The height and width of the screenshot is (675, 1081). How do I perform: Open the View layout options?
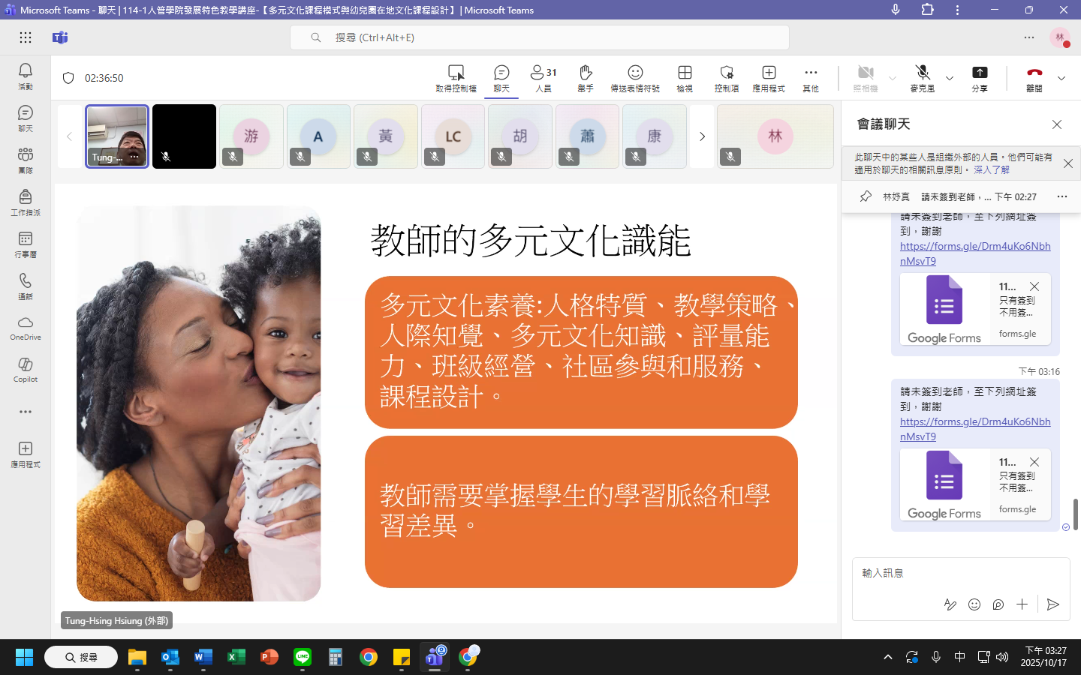pos(685,77)
